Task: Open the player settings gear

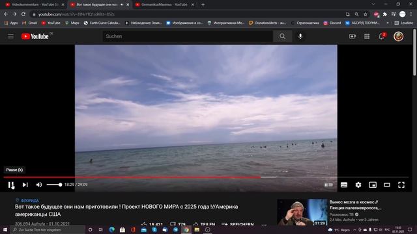Action: point(358,185)
